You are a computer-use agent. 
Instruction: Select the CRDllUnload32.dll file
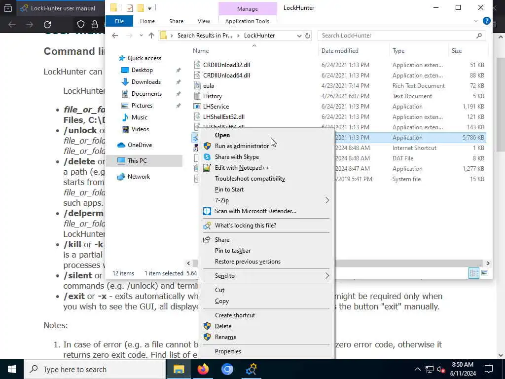click(226, 65)
